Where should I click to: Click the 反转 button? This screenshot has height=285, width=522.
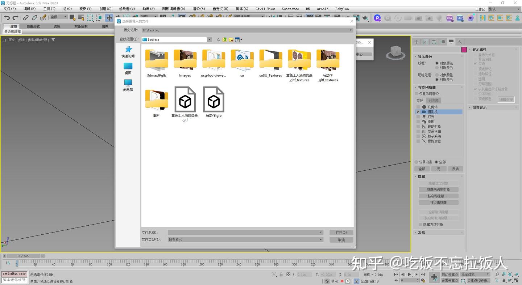coord(455,169)
